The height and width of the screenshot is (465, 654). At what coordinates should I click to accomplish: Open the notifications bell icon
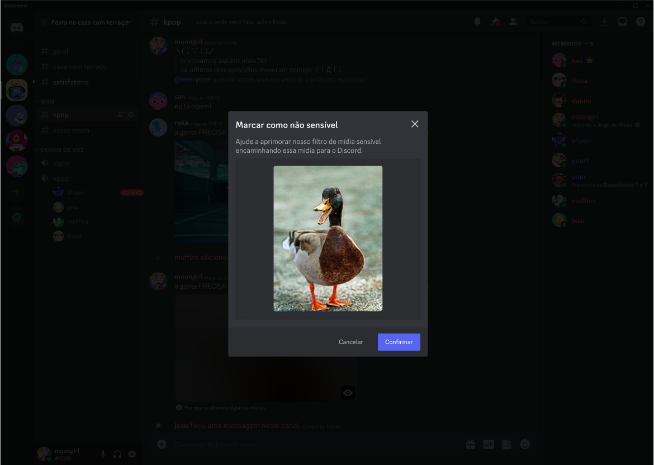[x=477, y=21]
